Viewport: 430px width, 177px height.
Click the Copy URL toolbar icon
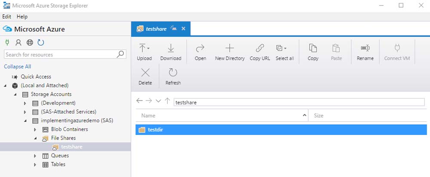pos(259,48)
